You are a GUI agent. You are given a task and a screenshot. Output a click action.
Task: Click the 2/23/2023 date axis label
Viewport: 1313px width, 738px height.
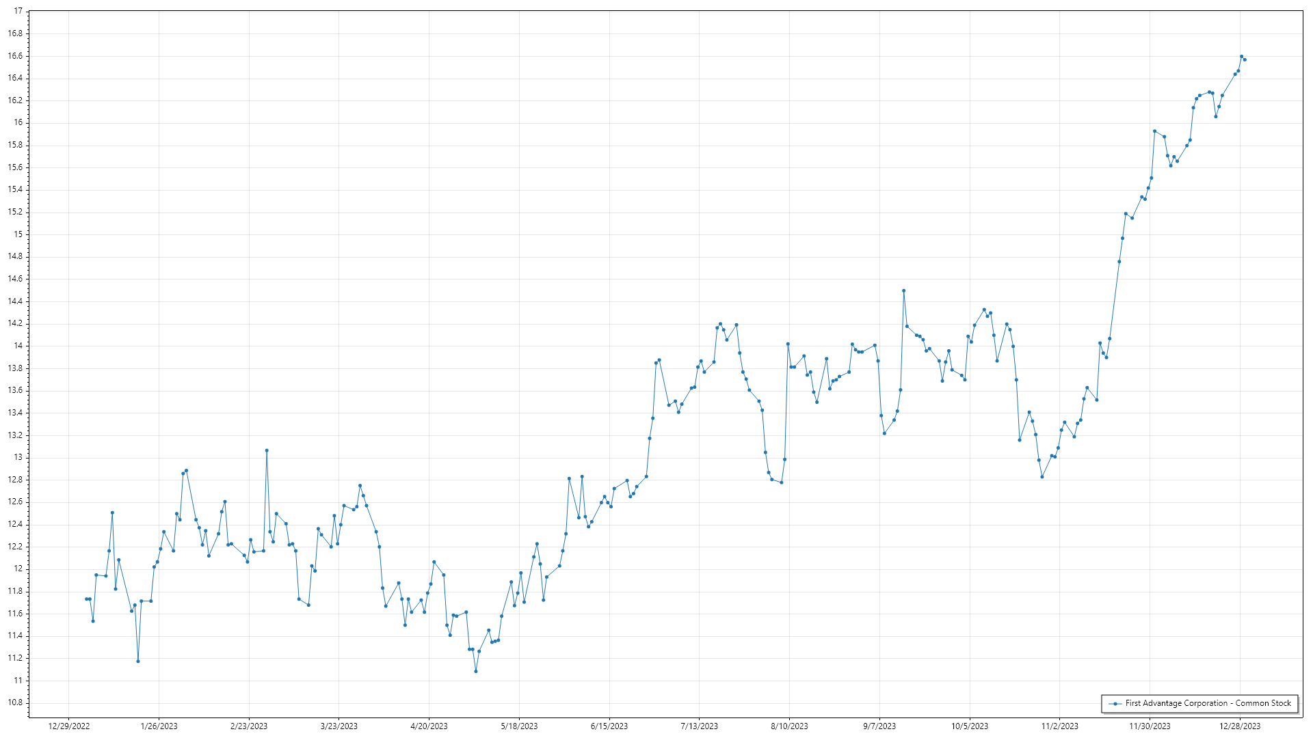[x=249, y=726]
